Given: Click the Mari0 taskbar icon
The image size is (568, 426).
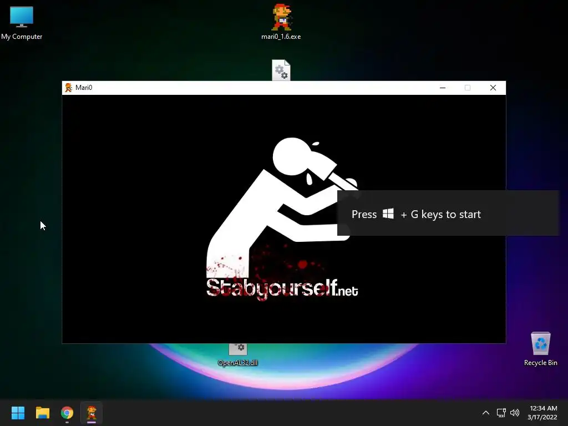Looking at the screenshot, I should tap(92, 413).
